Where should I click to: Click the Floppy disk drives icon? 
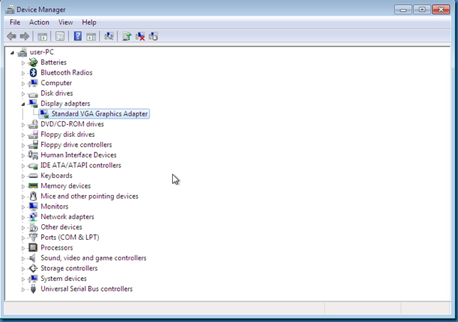click(x=33, y=135)
